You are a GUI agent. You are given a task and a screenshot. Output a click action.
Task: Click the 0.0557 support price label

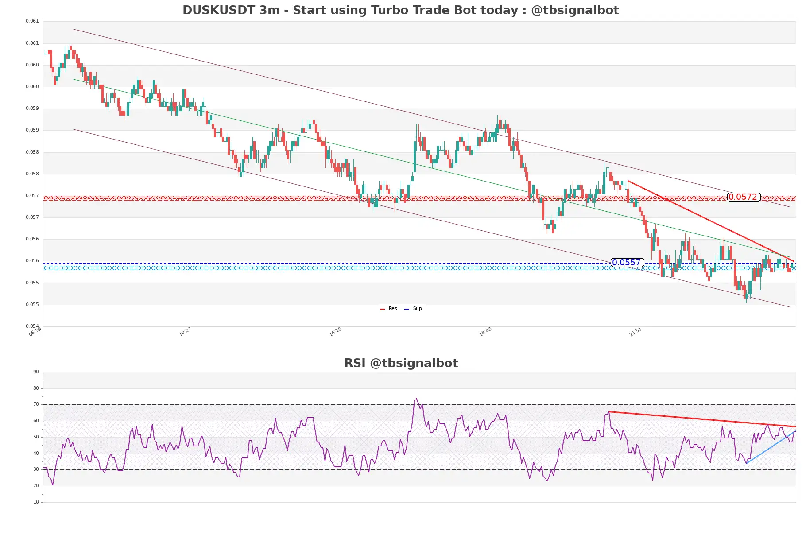point(627,262)
